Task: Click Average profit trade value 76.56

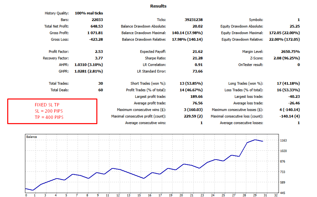Action: [198, 103]
